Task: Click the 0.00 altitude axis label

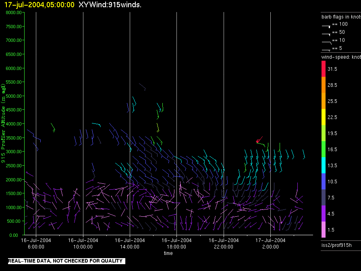Action: click(14, 235)
